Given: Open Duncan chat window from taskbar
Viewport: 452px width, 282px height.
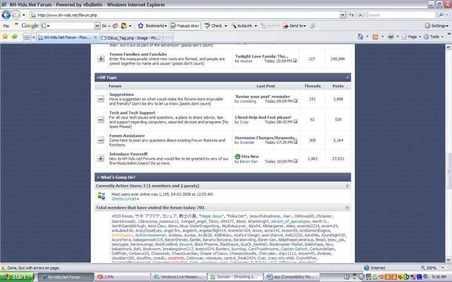Looking at the screenshot, I should pyautogui.click(x=235, y=277).
